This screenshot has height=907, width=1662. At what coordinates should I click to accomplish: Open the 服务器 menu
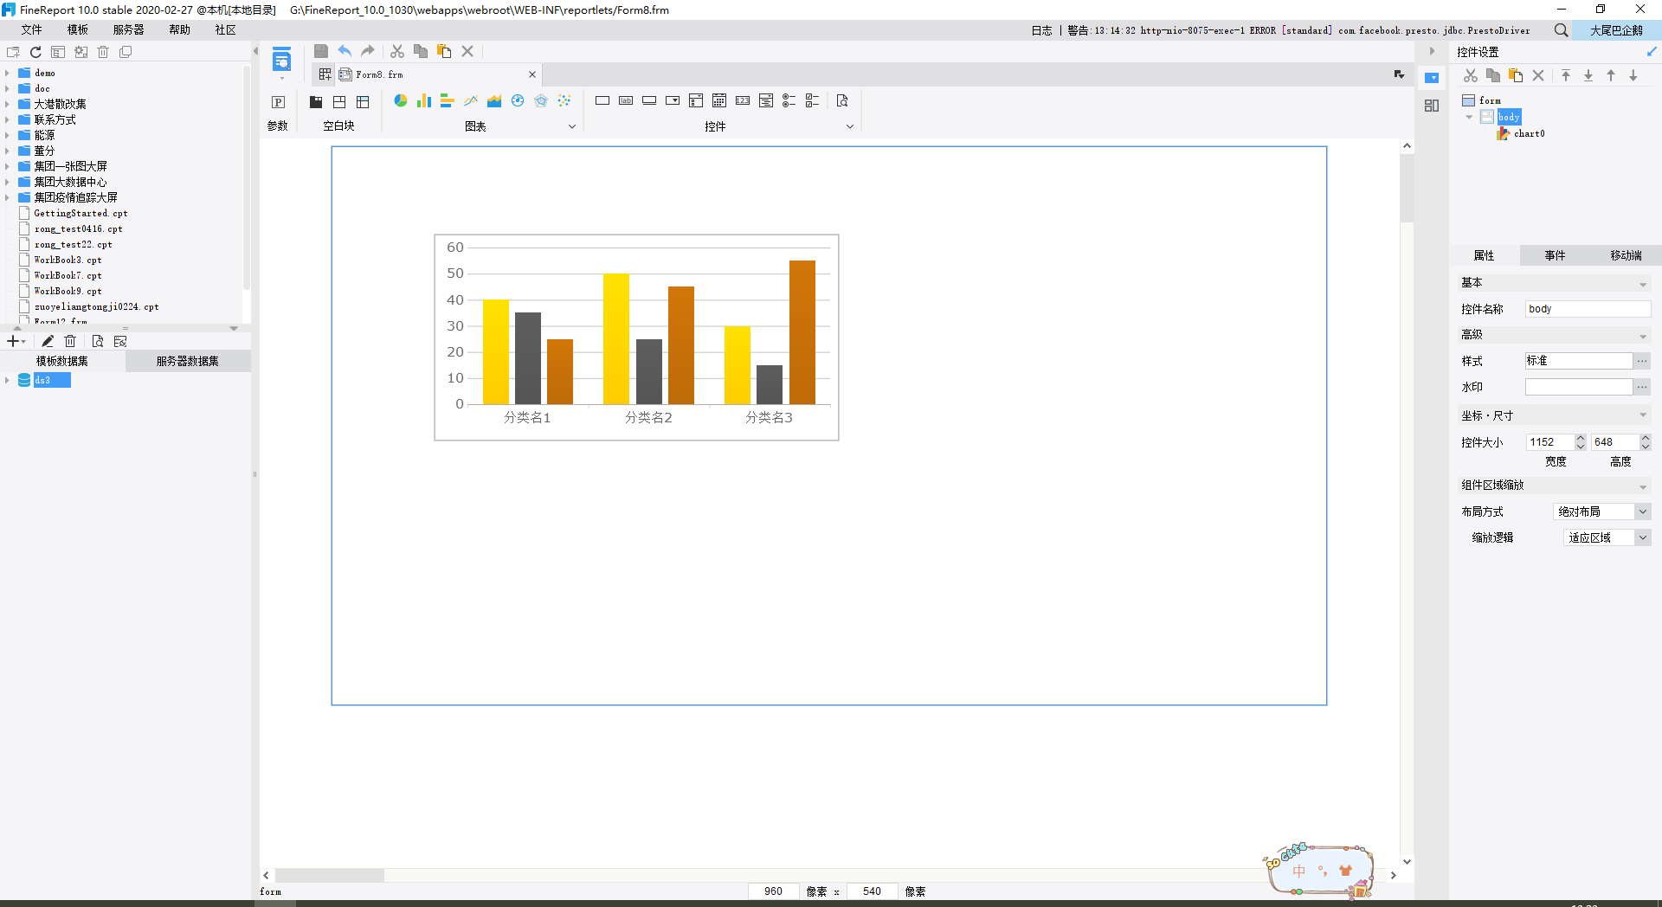tap(129, 29)
